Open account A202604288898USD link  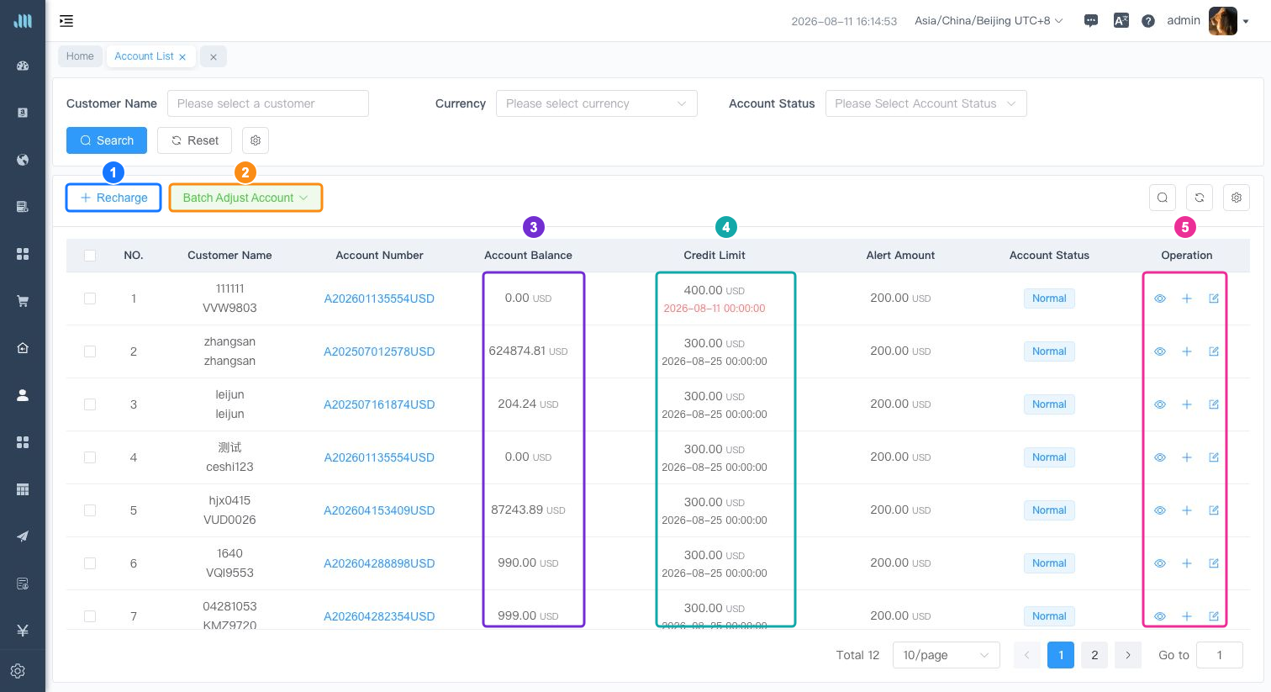(x=379, y=563)
